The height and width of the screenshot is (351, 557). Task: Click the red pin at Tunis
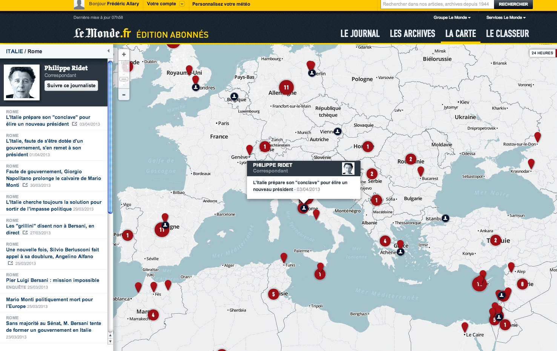pyautogui.click(x=284, y=258)
